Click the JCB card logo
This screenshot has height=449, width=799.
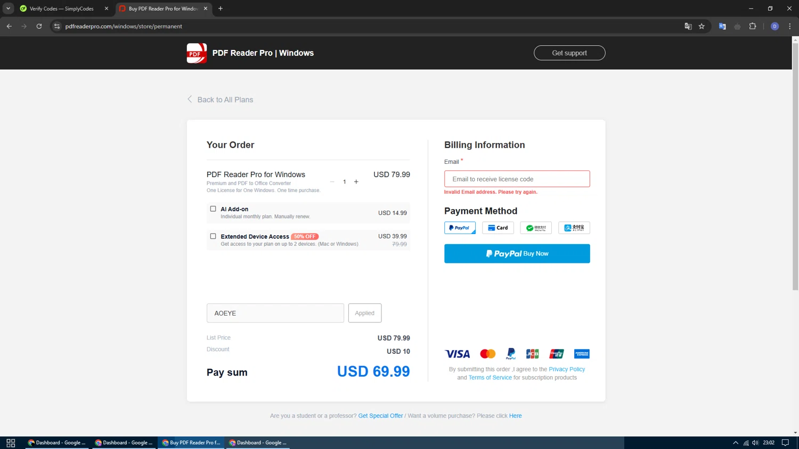[x=533, y=354]
